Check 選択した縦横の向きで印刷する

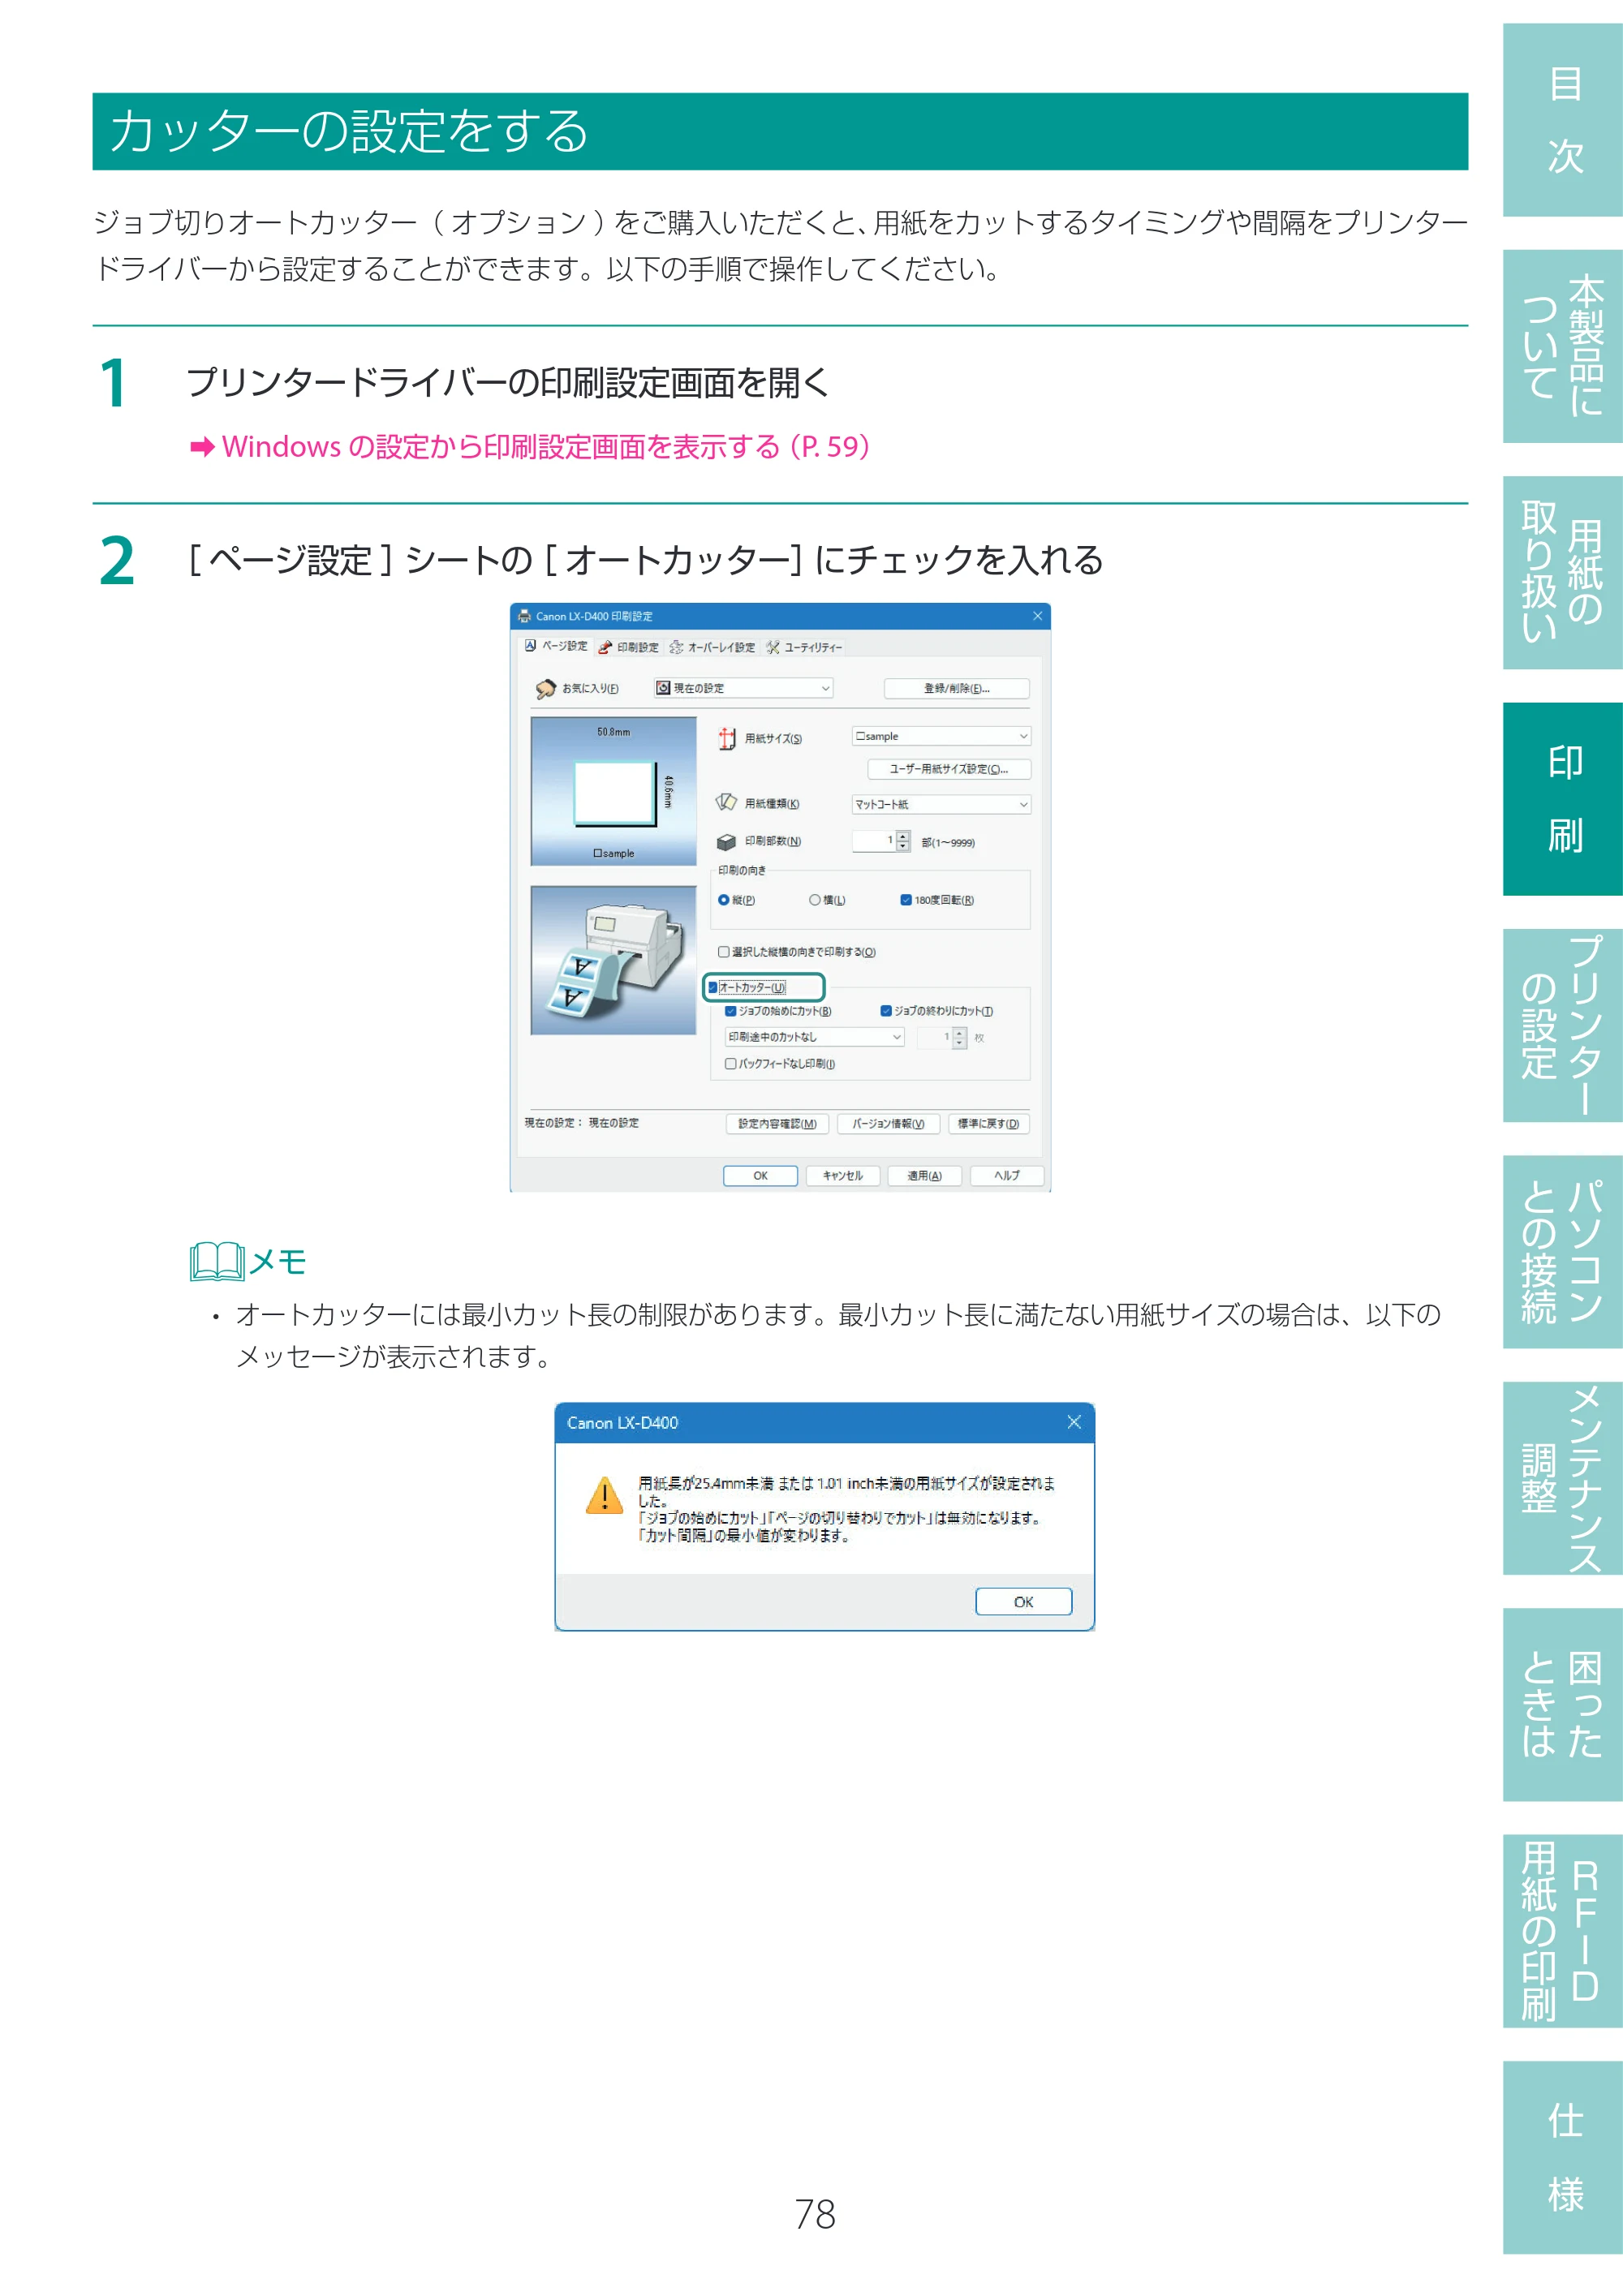724,952
